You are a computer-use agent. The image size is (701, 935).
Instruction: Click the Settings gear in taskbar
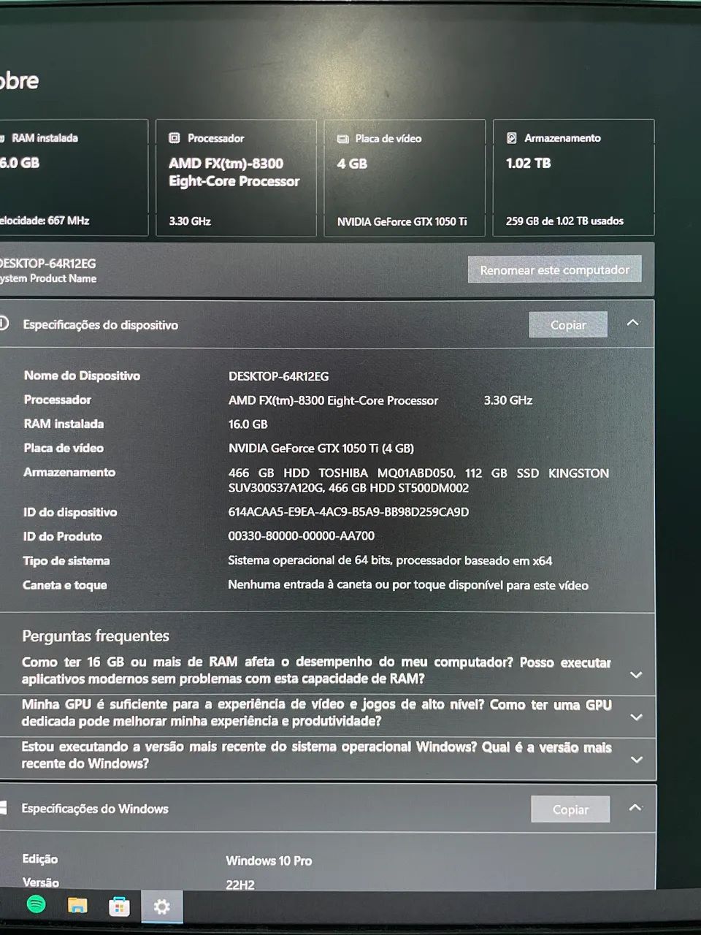pos(161,907)
